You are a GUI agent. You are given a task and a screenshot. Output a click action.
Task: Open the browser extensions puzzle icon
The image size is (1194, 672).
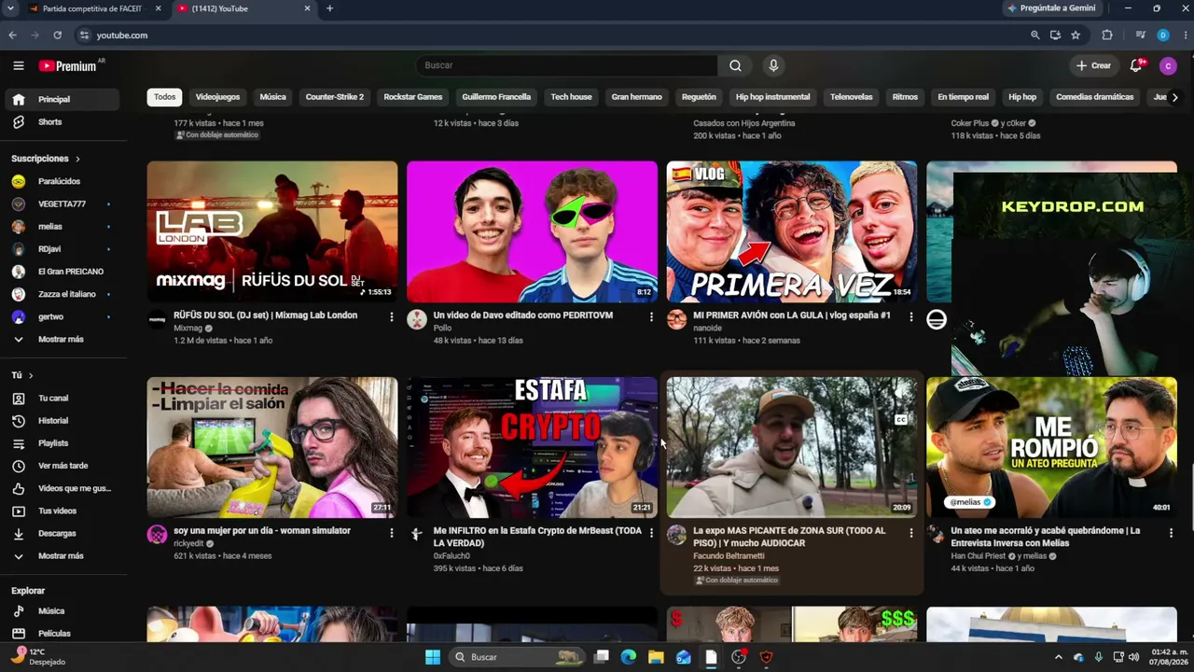1107,35
